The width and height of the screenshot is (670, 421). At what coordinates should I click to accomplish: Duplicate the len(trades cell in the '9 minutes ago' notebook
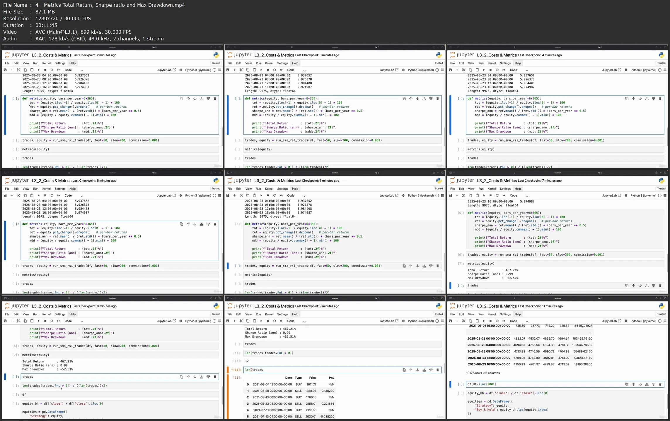[404, 370]
